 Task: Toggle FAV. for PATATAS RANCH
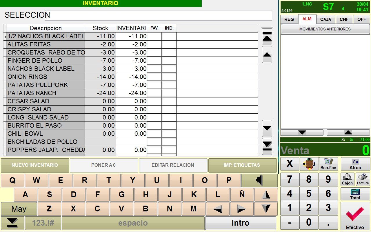click(154, 93)
